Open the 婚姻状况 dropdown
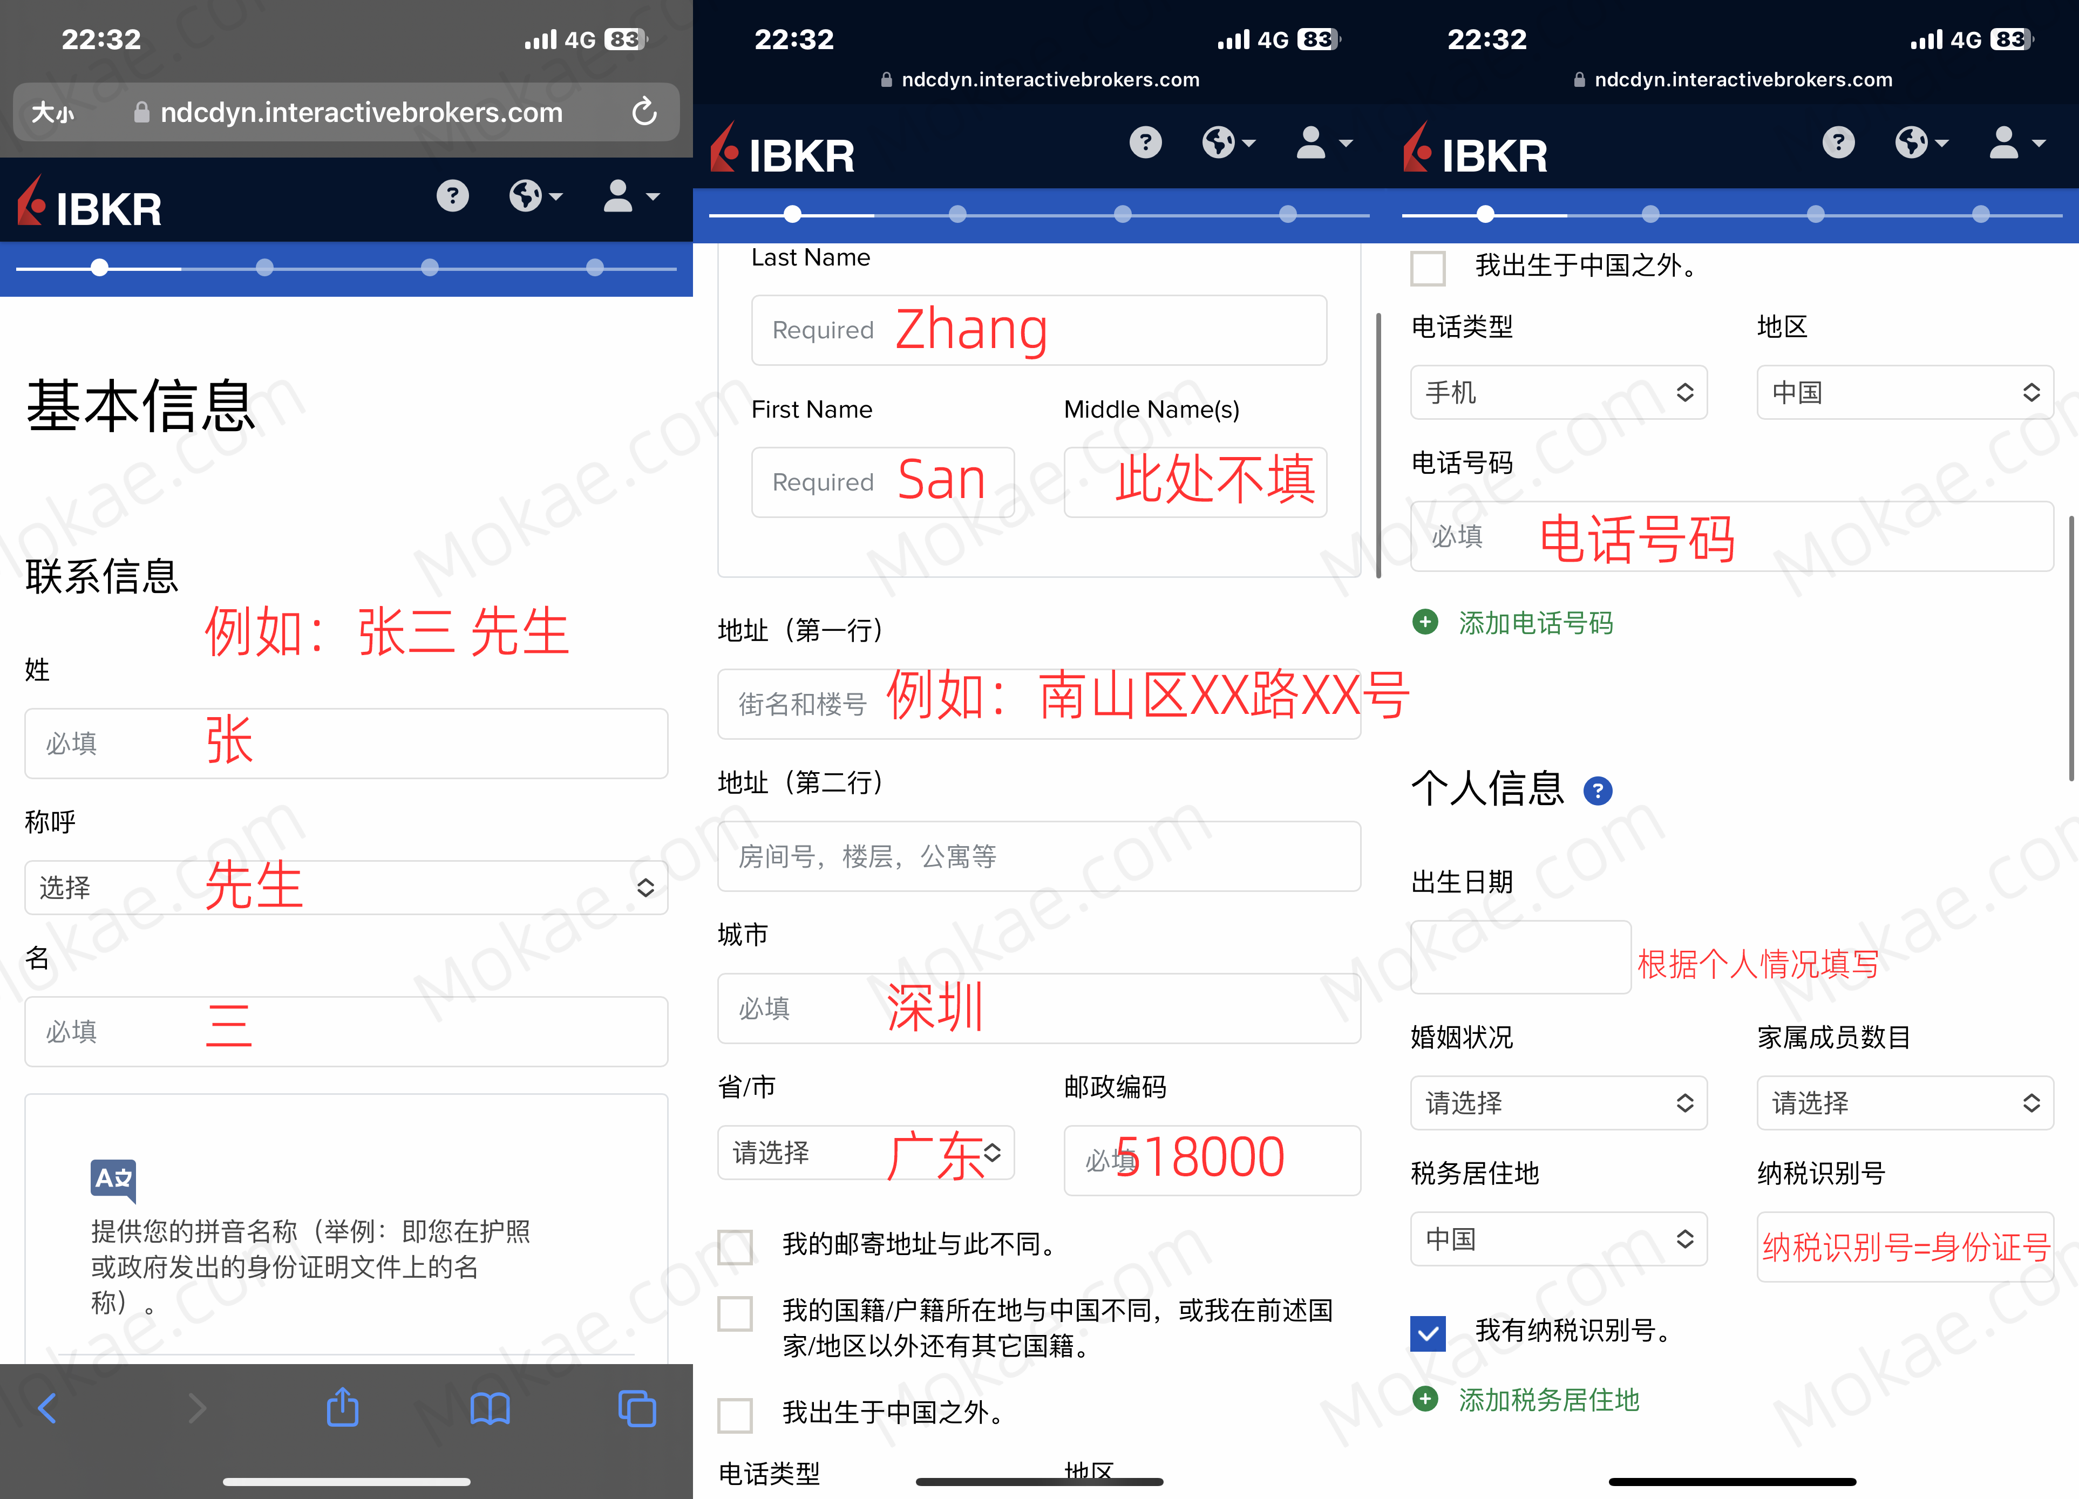The width and height of the screenshot is (2079, 1499). click(x=1558, y=1102)
